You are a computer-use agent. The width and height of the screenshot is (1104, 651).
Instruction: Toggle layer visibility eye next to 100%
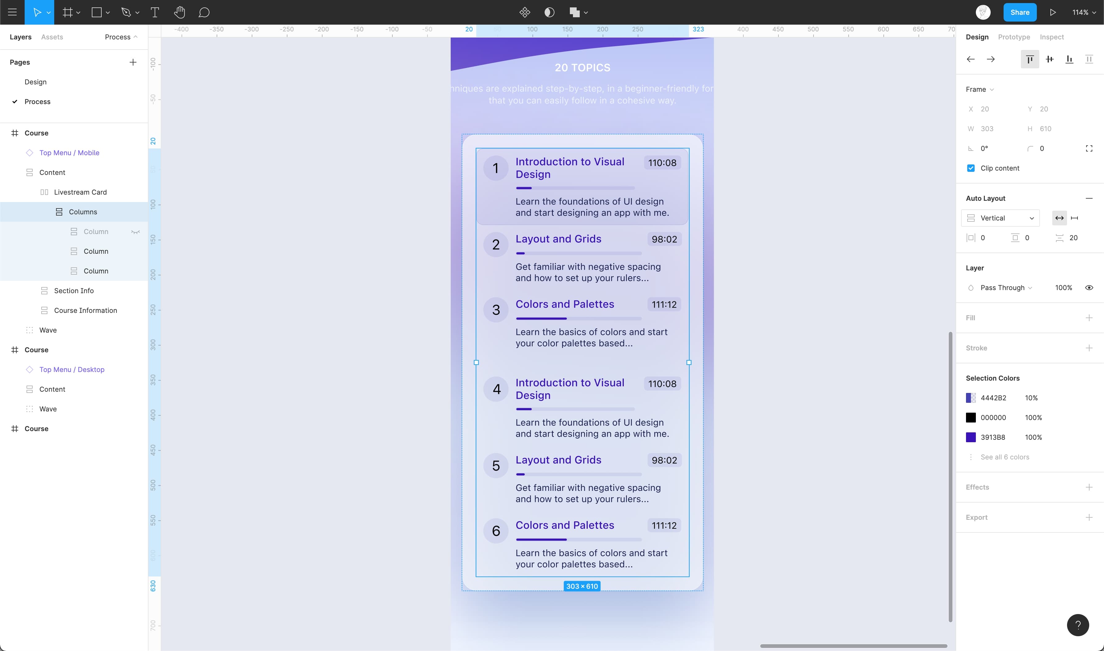[x=1089, y=288]
